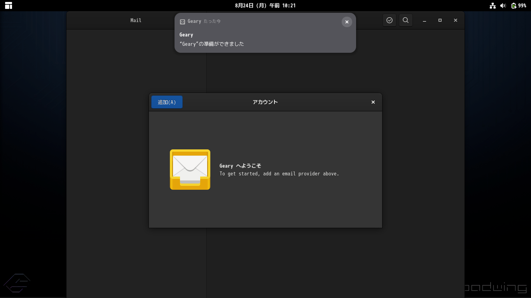Click the text "To get started, add an email provider above."
Image resolution: width=531 pixels, height=298 pixels.
[x=279, y=174]
